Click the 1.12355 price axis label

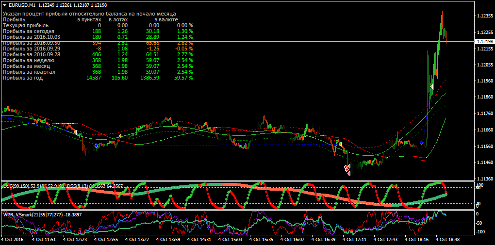point(485,16)
